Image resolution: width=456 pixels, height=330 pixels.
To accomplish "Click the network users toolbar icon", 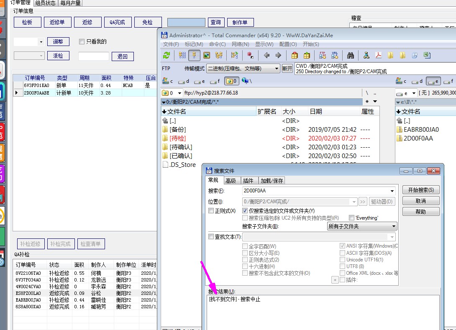I will pos(366,55).
